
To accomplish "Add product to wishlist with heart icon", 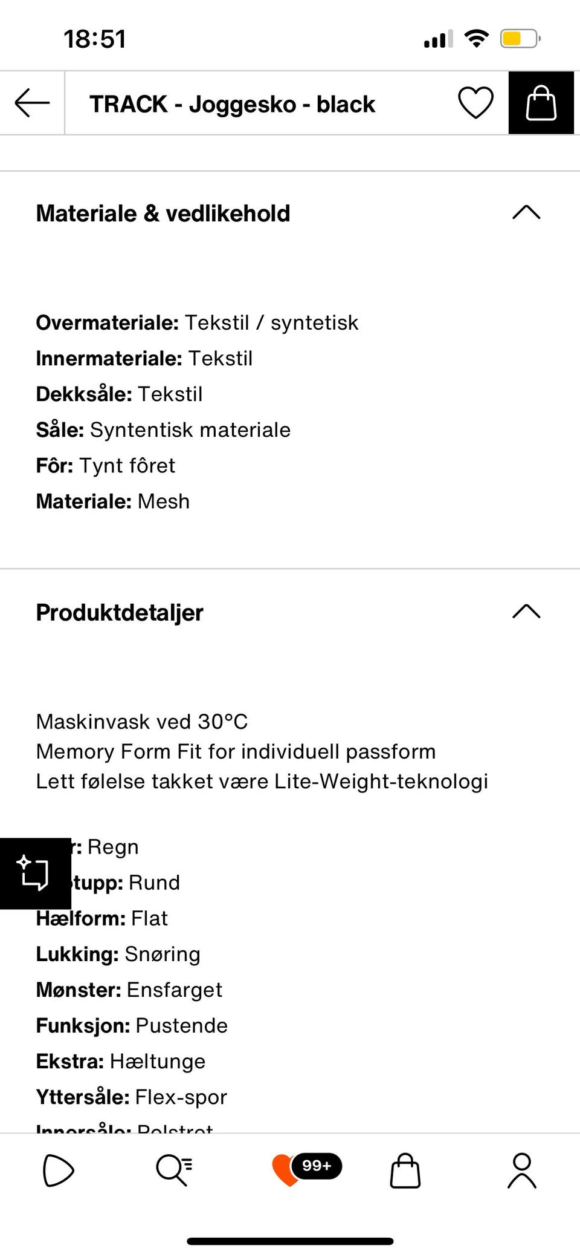I will point(475,103).
